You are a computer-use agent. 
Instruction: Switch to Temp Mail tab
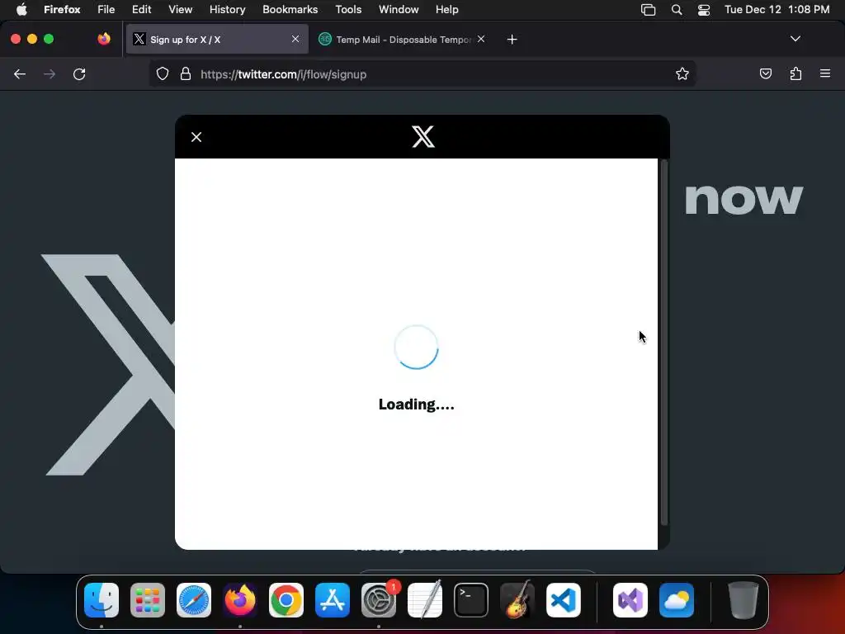[x=402, y=40]
